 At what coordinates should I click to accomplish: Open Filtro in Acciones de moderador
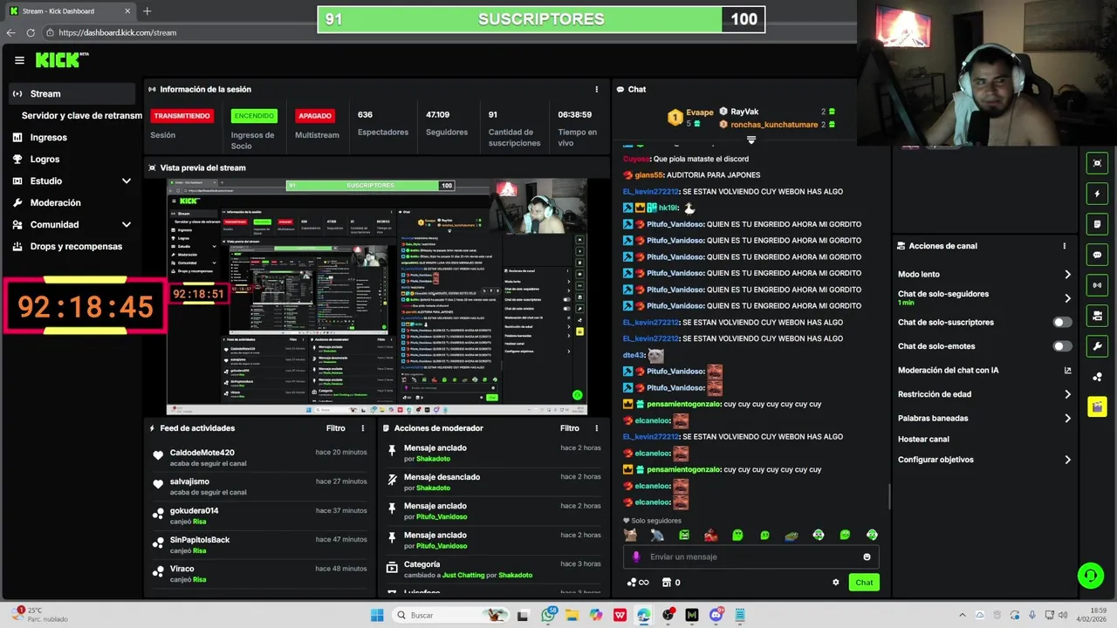point(569,428)
